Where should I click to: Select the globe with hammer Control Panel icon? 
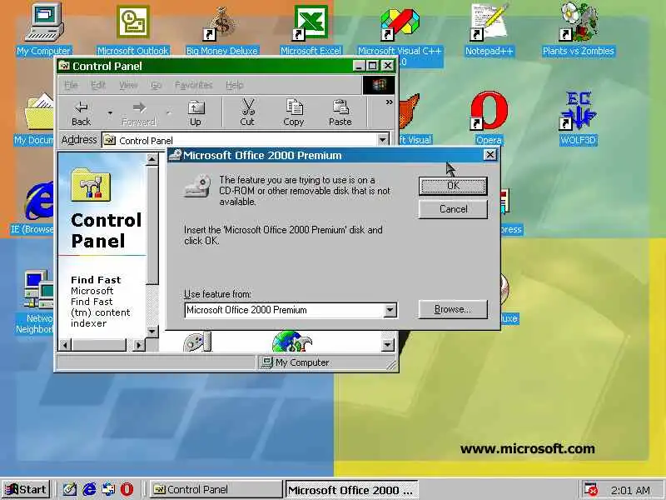pyautogui.click(x=292, y=342)
